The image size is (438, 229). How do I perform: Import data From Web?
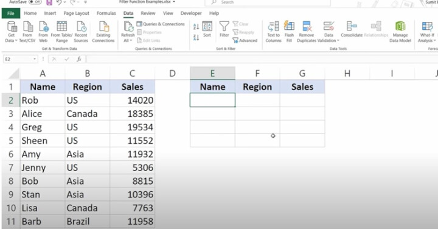(x=43, y=32)
